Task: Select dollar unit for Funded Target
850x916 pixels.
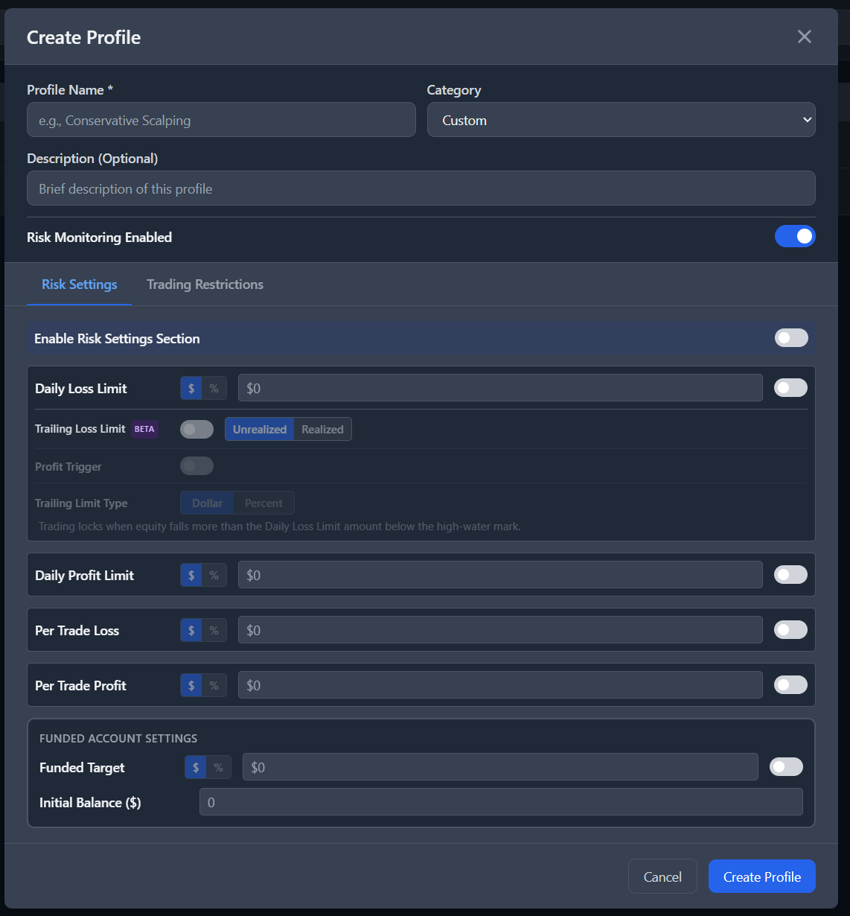Action: click(x=196, y=767)
